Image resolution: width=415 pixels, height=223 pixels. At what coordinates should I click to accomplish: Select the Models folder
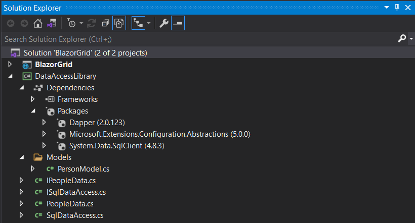click(x=59, y=157)
